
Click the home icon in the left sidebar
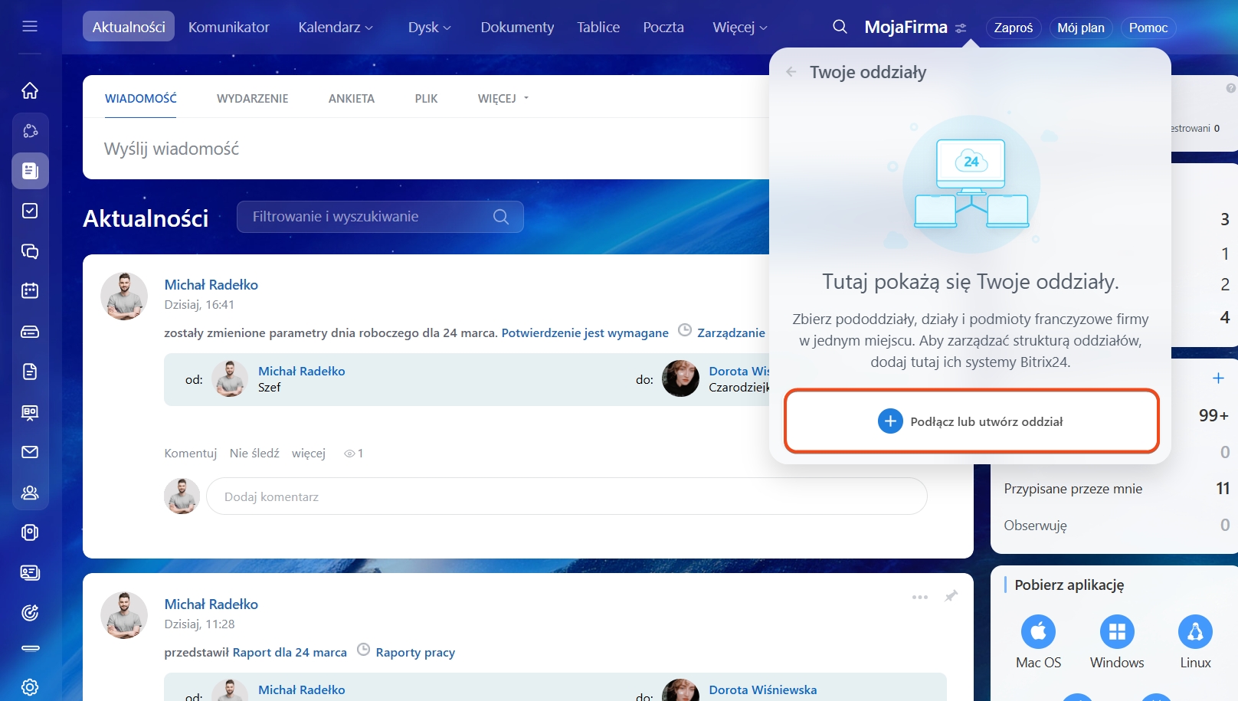[x=30, y=90]
